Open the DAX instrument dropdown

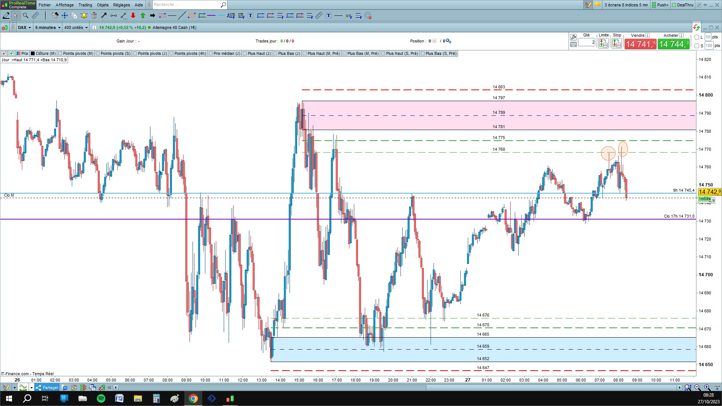click(x=25, y=27)
